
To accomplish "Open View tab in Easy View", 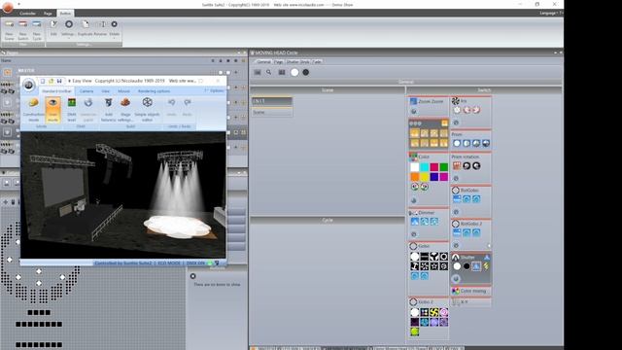I will [x=105, y=90].
